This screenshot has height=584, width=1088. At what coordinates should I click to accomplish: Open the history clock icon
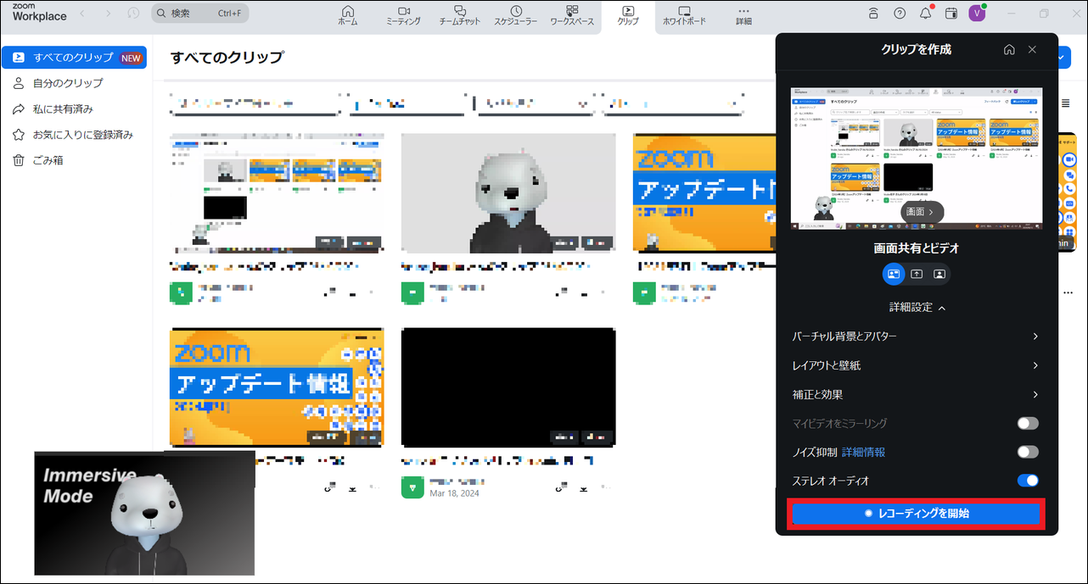pos(133,14)
